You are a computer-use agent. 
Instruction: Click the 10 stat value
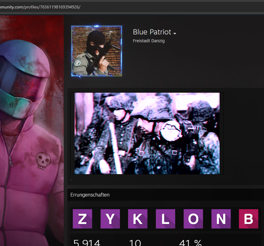[135, 242]
